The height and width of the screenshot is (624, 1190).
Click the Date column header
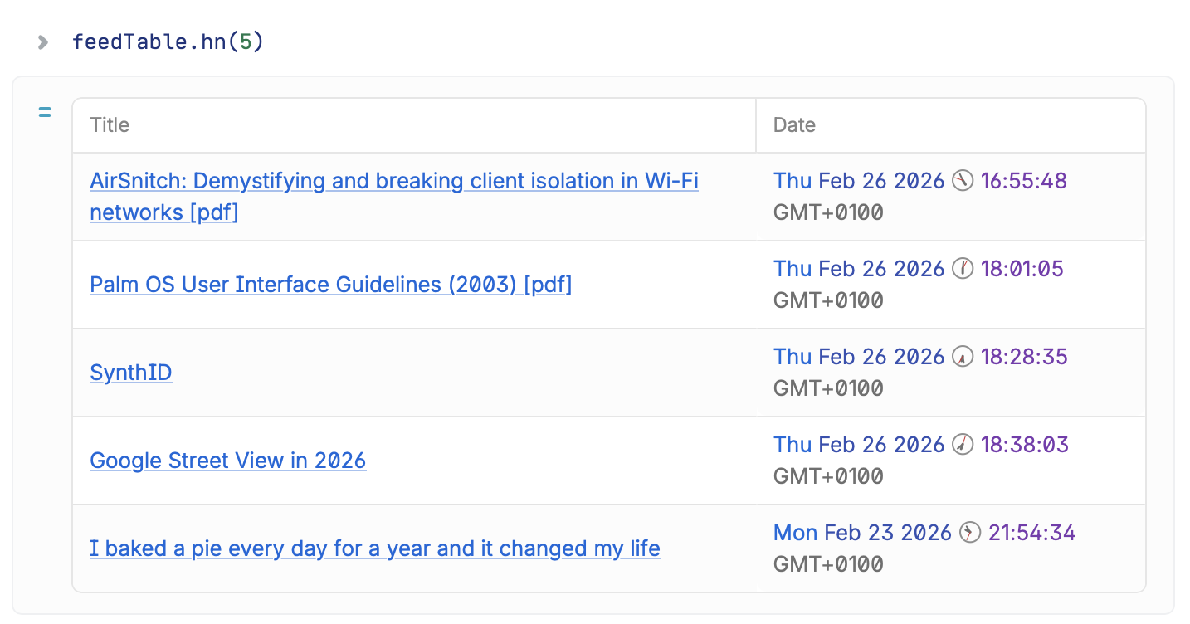(794, 124)
